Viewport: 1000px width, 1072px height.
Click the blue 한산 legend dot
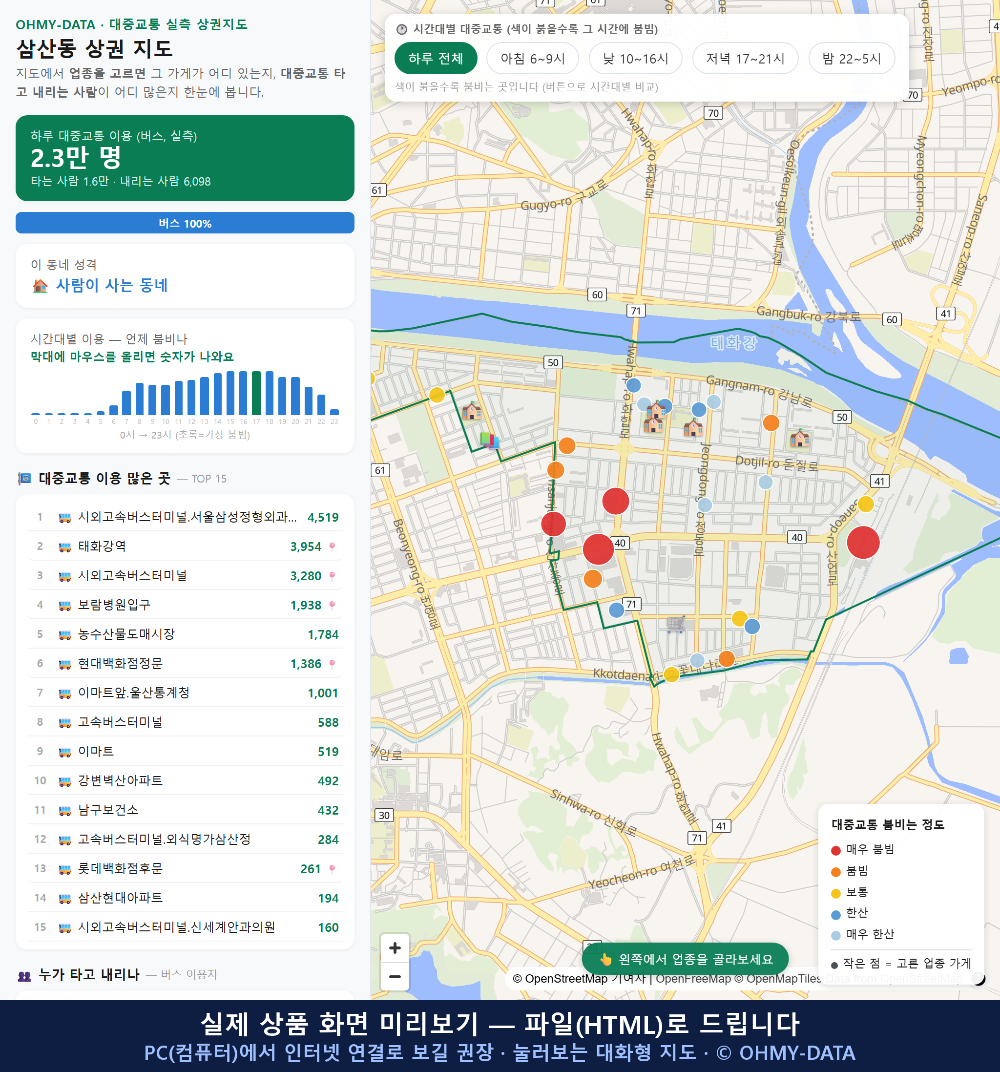[835, 915]
